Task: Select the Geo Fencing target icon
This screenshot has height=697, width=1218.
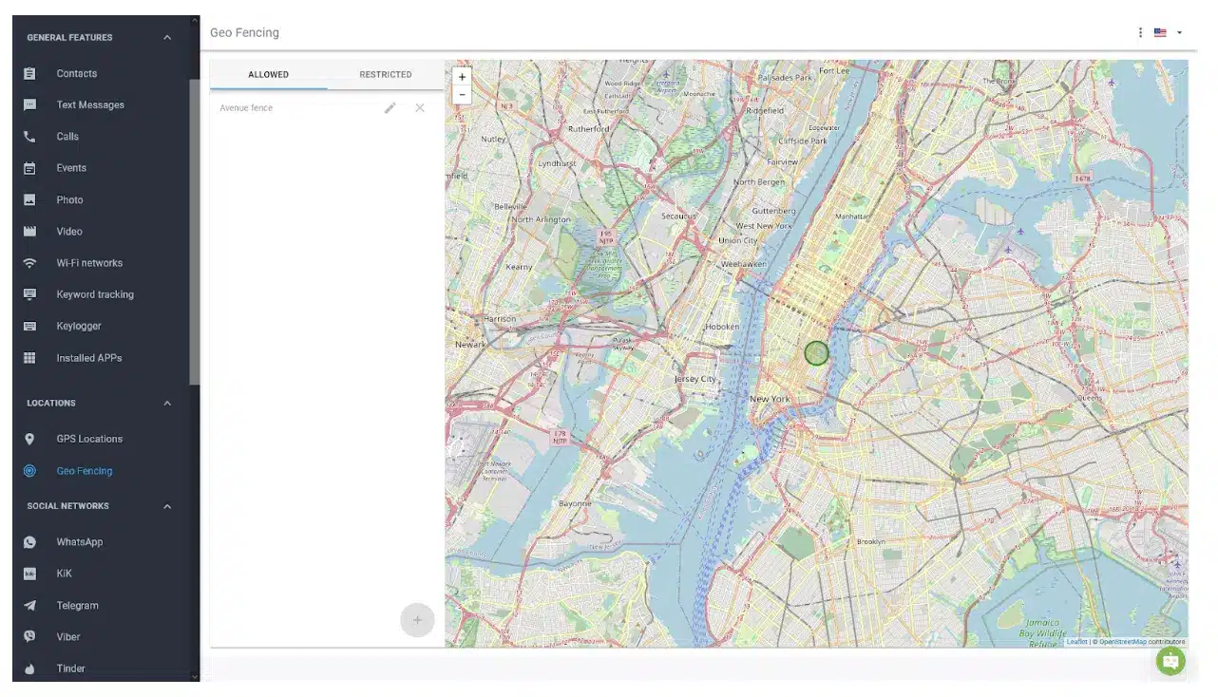Action: tap(29, 470)
